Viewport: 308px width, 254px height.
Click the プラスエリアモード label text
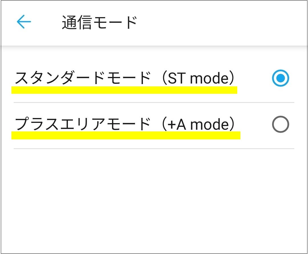tap(83, 124)
